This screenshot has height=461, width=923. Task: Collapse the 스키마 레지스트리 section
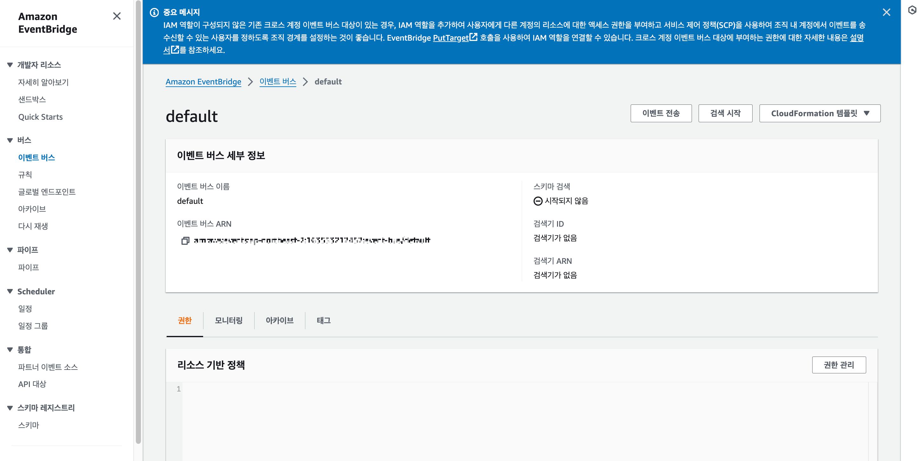(10, 408)
